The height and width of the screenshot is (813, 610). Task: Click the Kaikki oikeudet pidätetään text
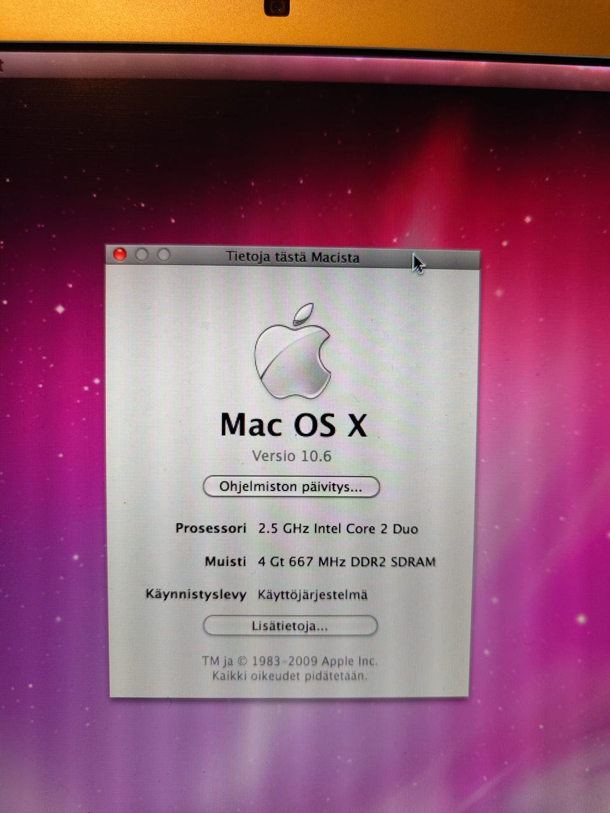coord(290,676)
